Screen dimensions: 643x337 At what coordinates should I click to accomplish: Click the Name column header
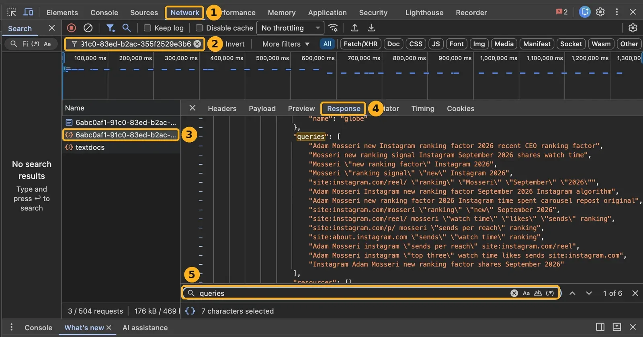[x=121, y=108]
